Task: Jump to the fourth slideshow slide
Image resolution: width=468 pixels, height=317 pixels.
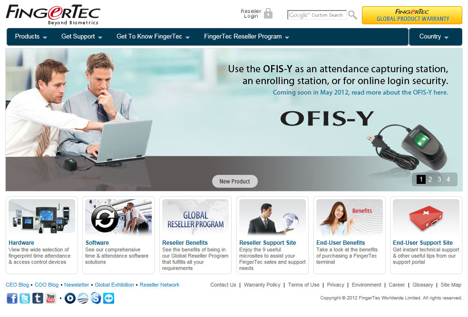Action: 448,179
